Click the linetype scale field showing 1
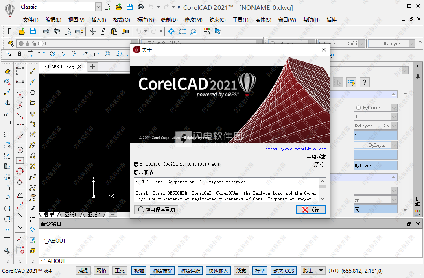The width and height of the screenshot is (424, 278). [x=375, y=135]
